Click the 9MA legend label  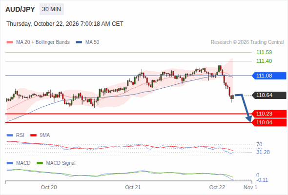(x=45, y=136)
